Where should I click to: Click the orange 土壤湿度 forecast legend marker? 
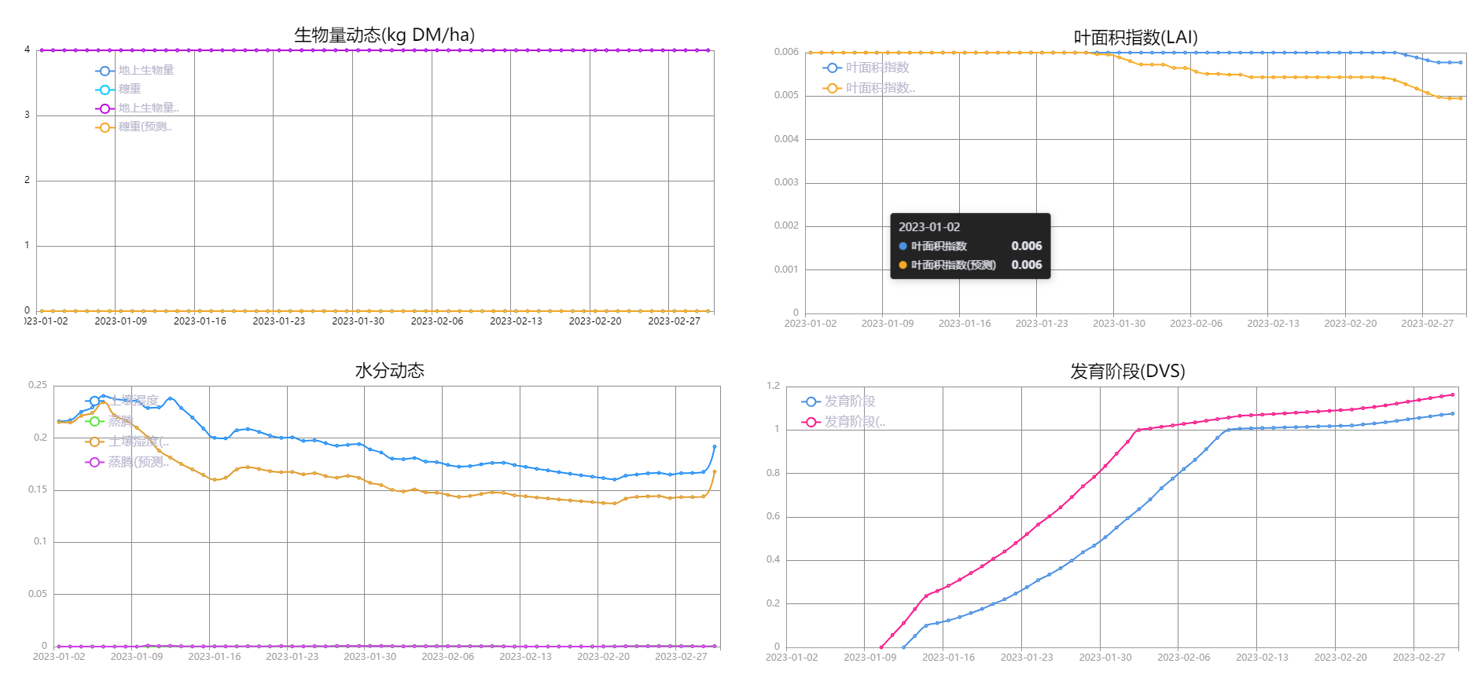click(94, 442)
